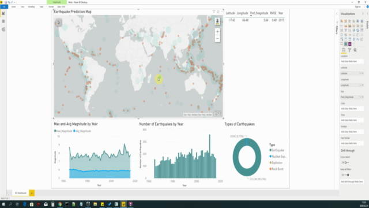Screen dimensions: 369x208
Task: Click the Sign in link
Action: (357, 6)
